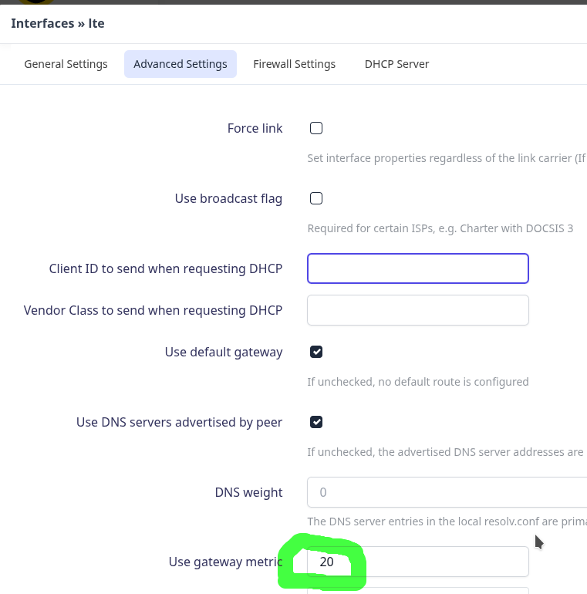Click the Client ID to send label
The image size is (587, 594).
coord(166,269)
